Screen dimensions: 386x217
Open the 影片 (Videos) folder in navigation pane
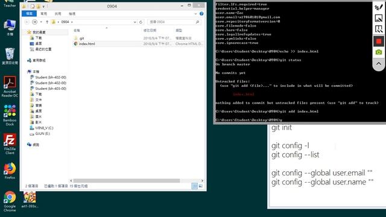click(39, 122)
